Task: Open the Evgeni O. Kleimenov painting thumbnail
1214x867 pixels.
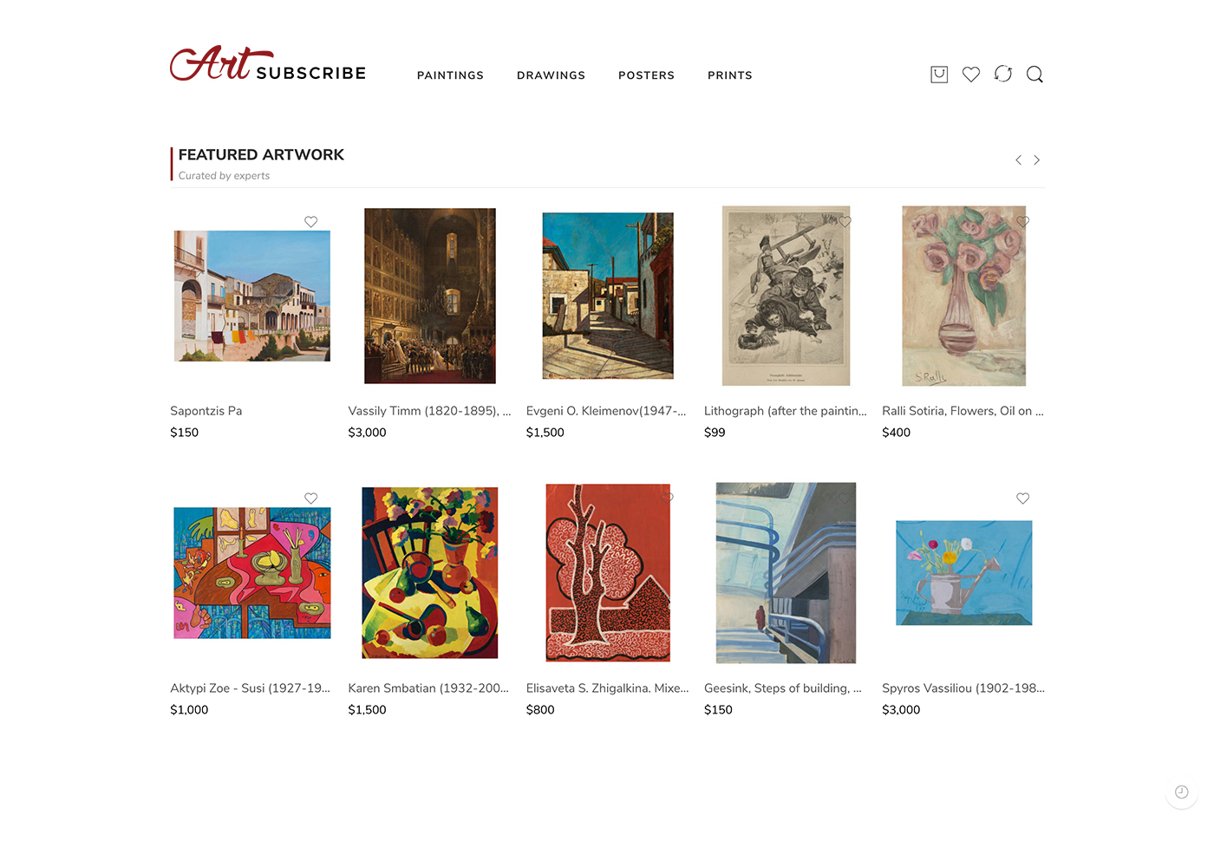Action: coord(608,296)
